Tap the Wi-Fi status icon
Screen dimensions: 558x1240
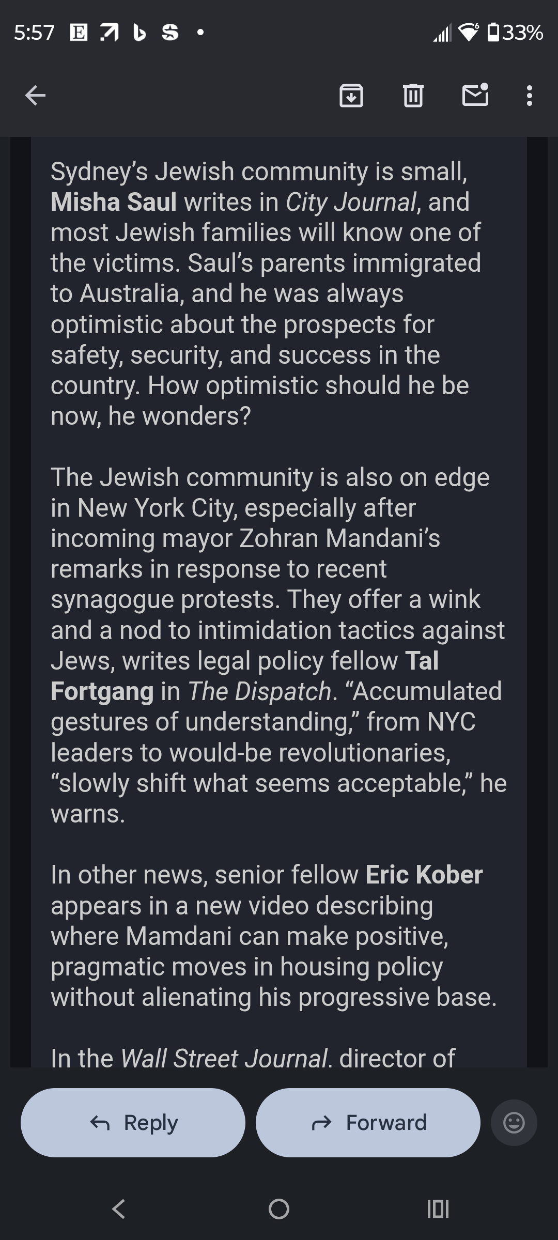click(x=469, y=33)
